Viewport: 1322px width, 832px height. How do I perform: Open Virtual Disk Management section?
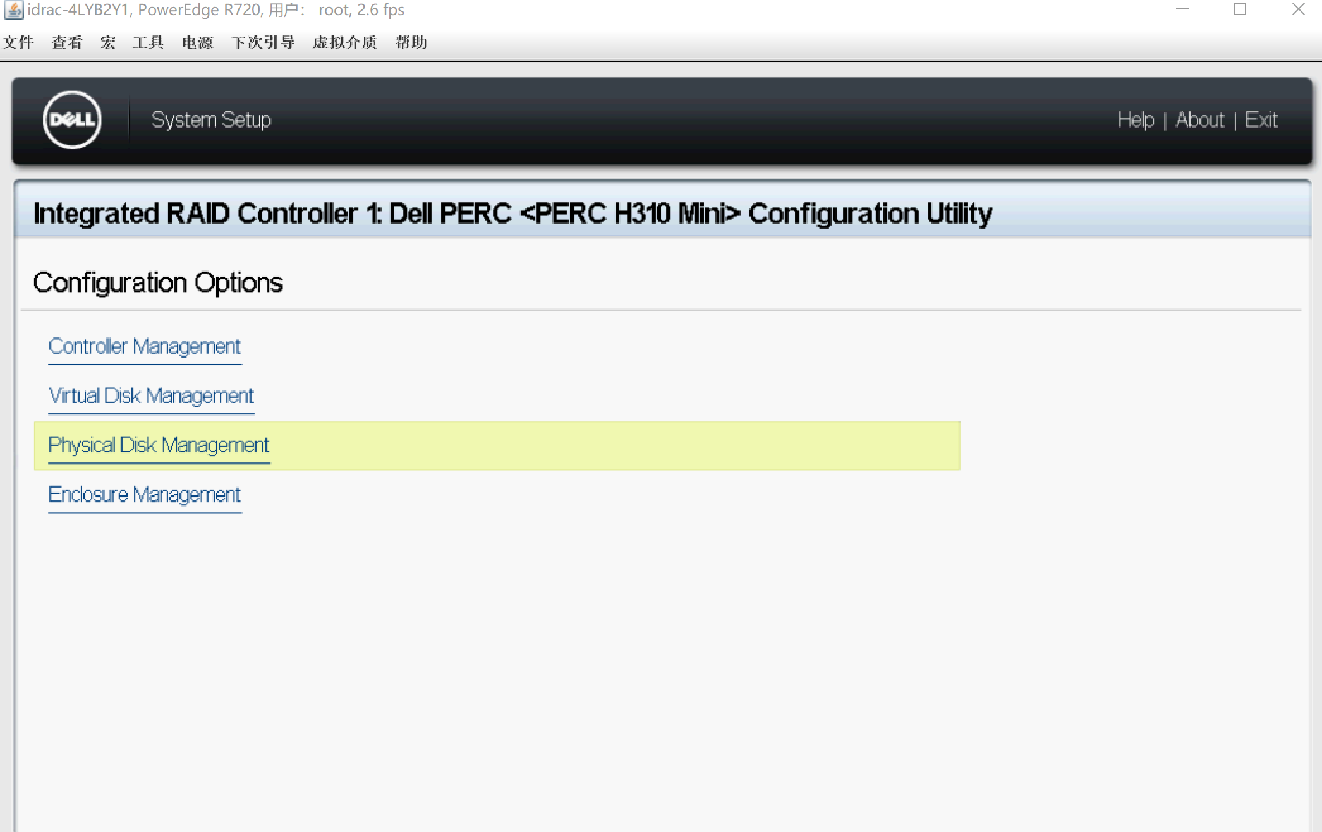150,395
